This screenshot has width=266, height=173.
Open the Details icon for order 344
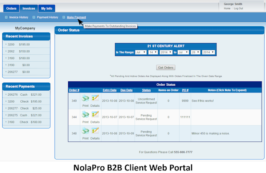(95, 114)
